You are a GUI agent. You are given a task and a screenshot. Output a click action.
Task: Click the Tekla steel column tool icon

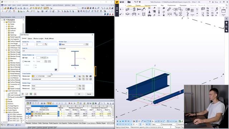point(134,9)
